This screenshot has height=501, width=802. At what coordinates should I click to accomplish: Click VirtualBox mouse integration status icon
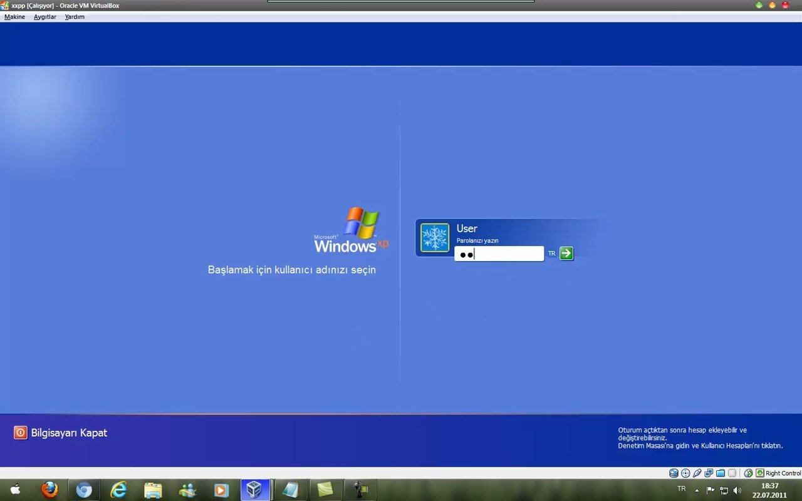click(x=748, y=473)
